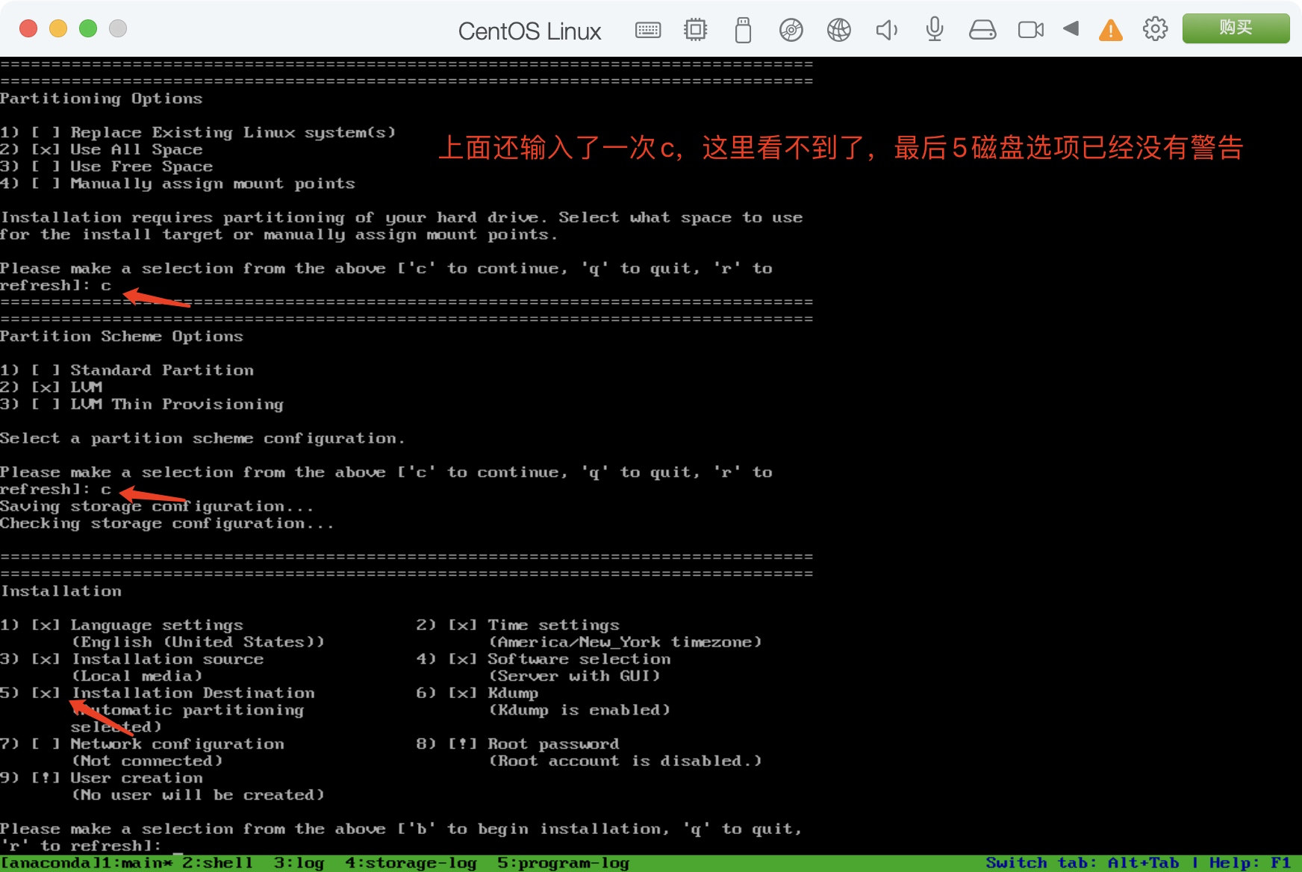The image size is (1302, 872).
Task: Click the green fullscreen window button
Action: tap(88, 28)
